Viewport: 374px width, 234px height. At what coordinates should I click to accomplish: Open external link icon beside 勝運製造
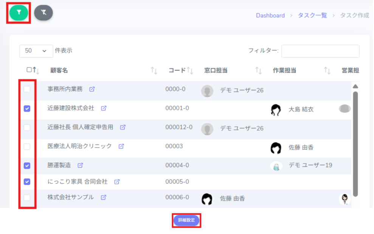(x=80, y=165)
